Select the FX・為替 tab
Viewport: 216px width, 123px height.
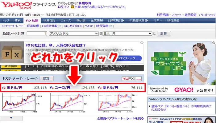tap(32, 21)
